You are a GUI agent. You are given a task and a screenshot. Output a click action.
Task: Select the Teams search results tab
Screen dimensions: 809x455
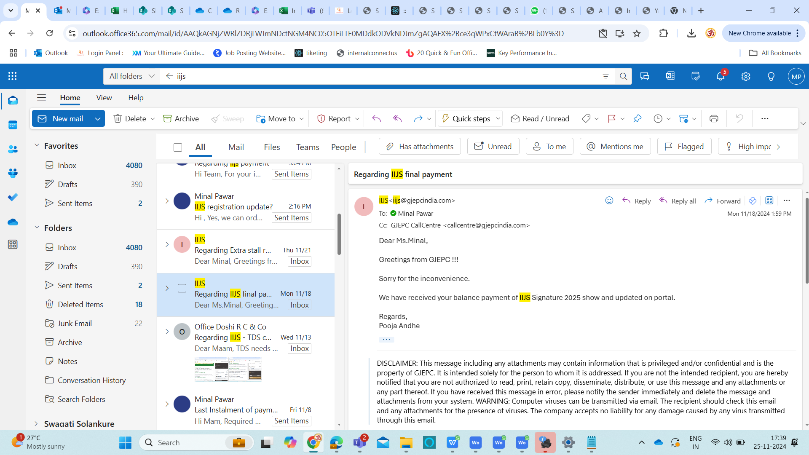pos(308,147)
